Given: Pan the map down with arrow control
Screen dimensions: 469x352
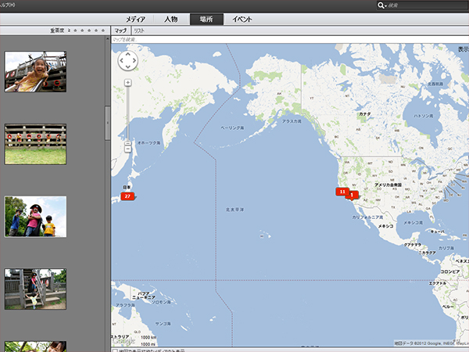Looking at the screenshot, I should [128, 66].
